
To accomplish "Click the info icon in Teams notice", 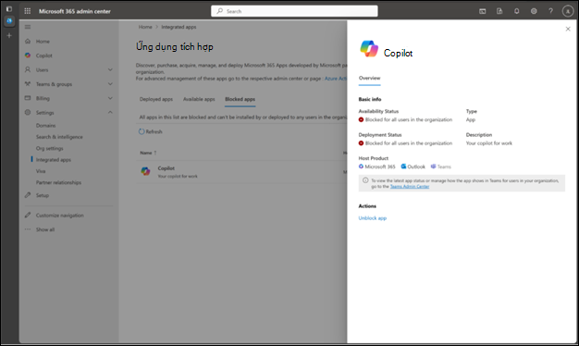I will [x=365, y=180].
